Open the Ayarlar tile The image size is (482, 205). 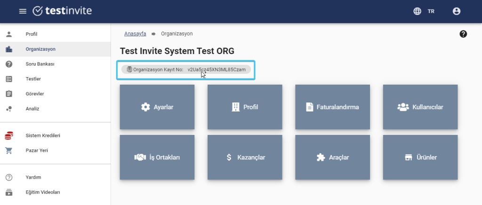point(157,107)
